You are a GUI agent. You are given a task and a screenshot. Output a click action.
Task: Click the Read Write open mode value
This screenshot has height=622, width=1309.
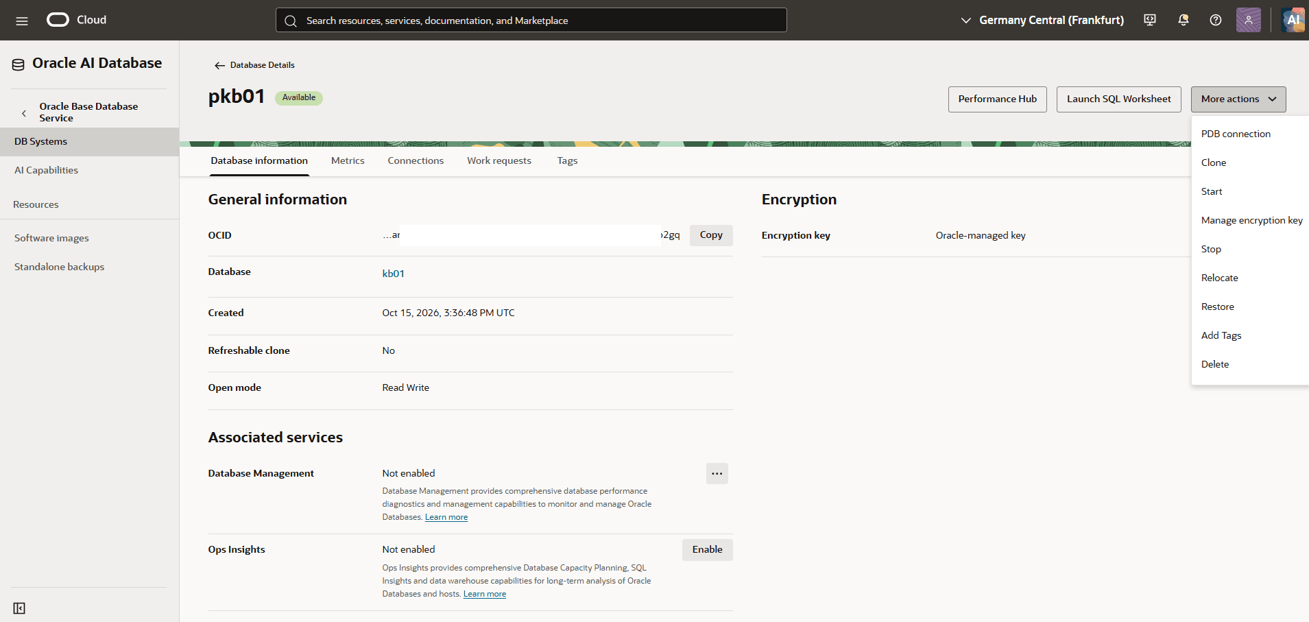406,387
